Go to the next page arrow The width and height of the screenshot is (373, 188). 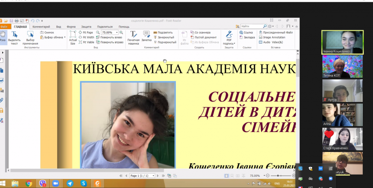(158, 176)
